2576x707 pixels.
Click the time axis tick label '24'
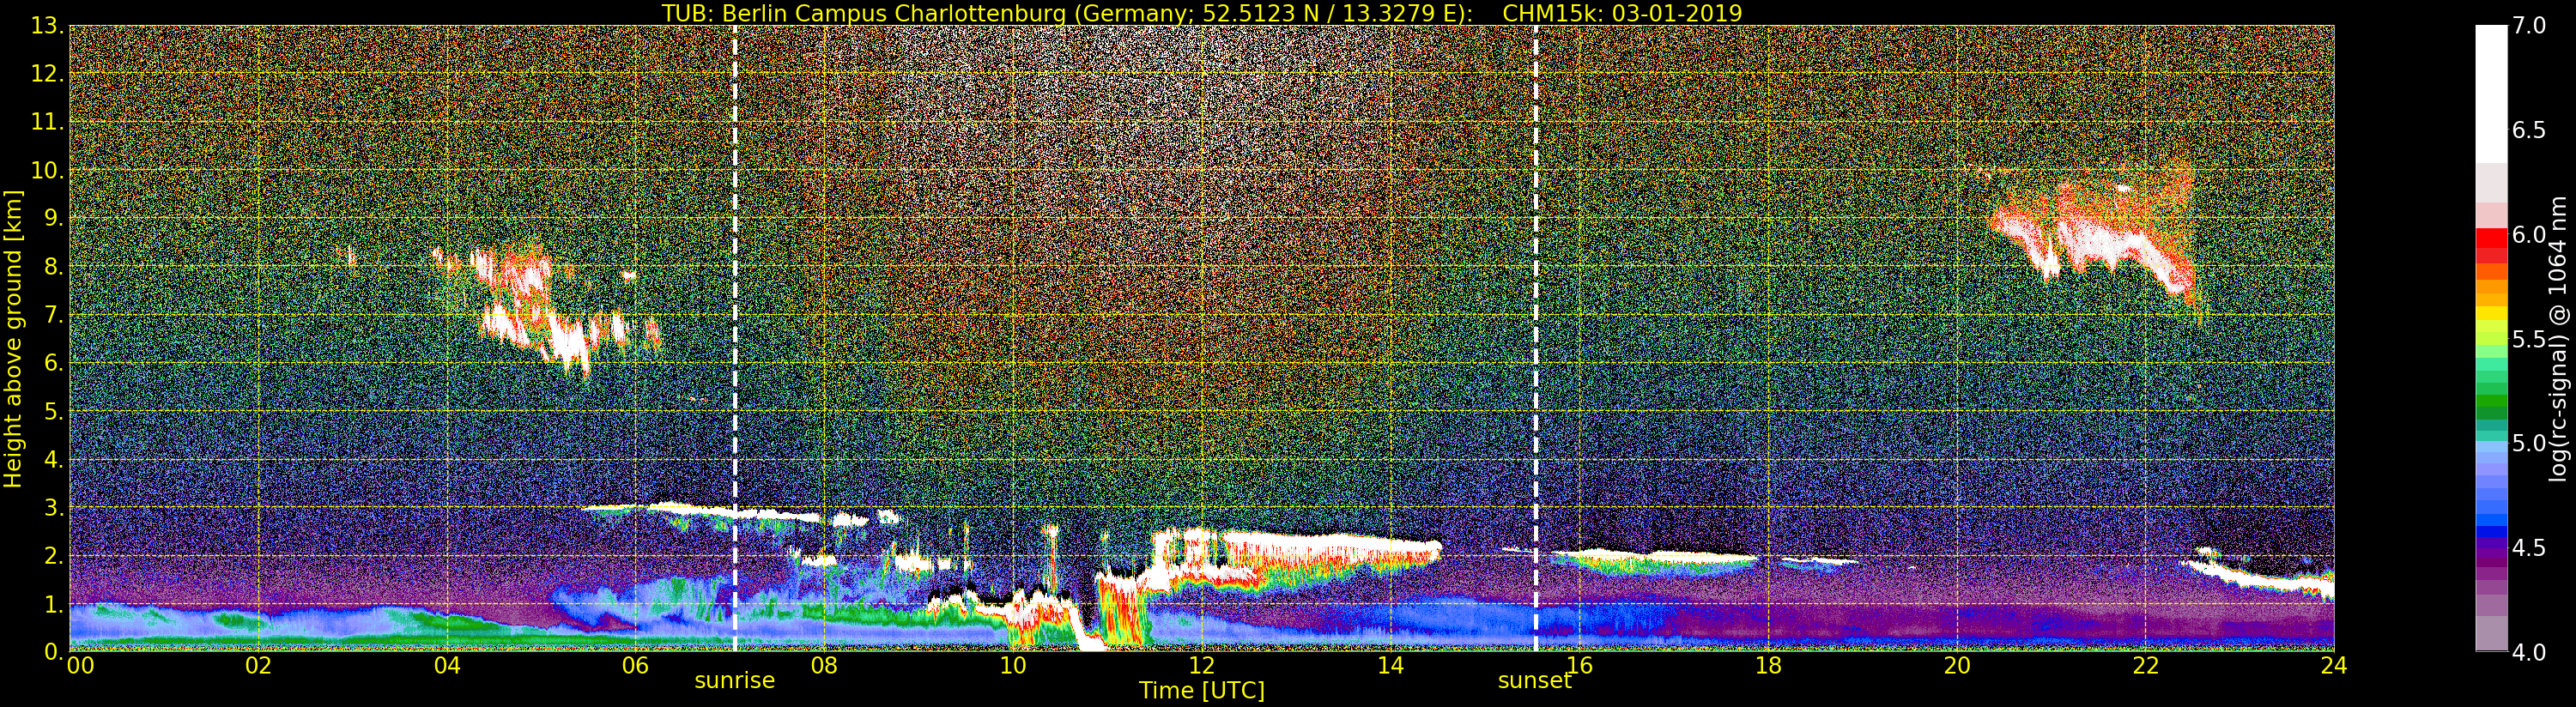pos(2333,666)
